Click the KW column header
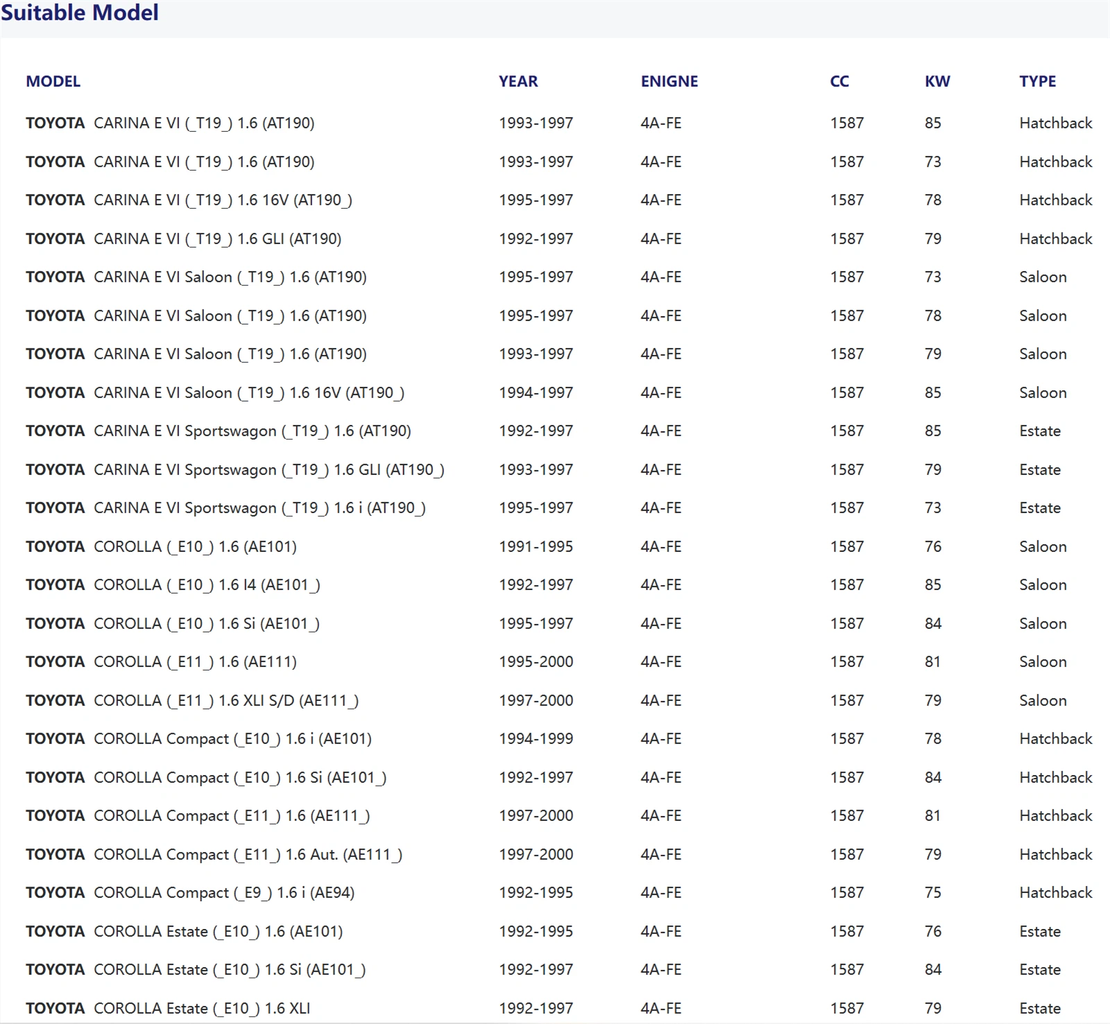 coord(937,81)
